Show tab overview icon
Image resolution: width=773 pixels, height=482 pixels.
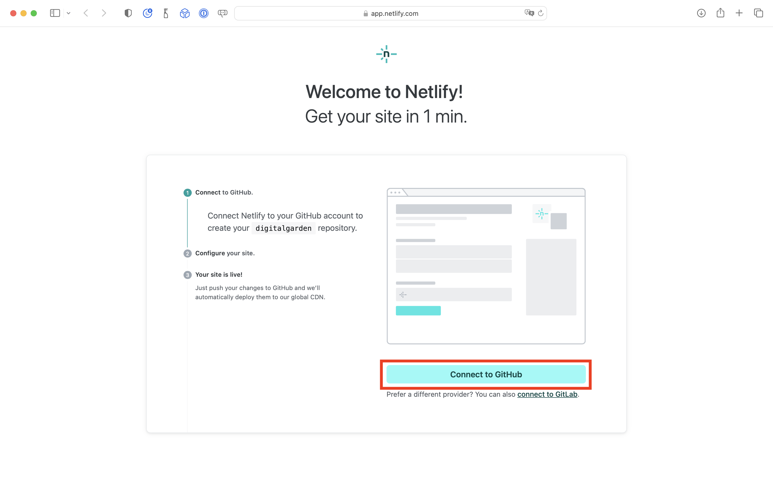(x=758, y=13)
